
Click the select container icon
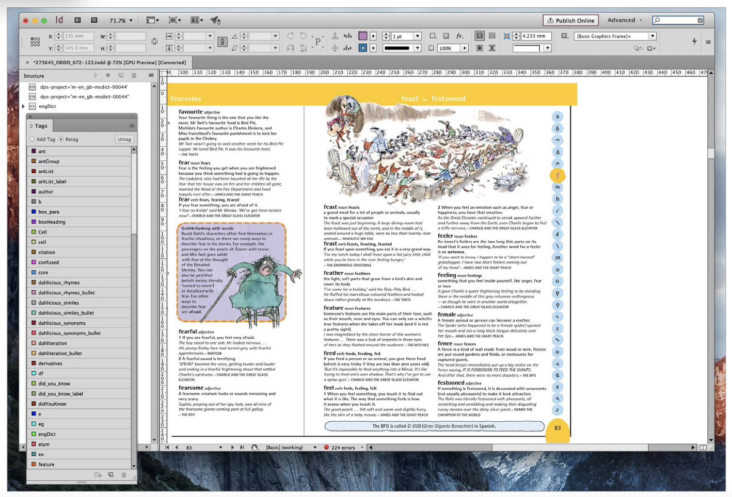tap(335, 36)
